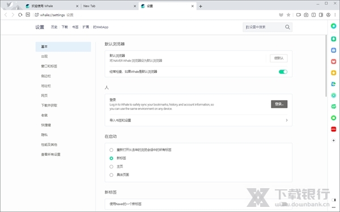Click the forward navigation arrow

click(13, 15)
